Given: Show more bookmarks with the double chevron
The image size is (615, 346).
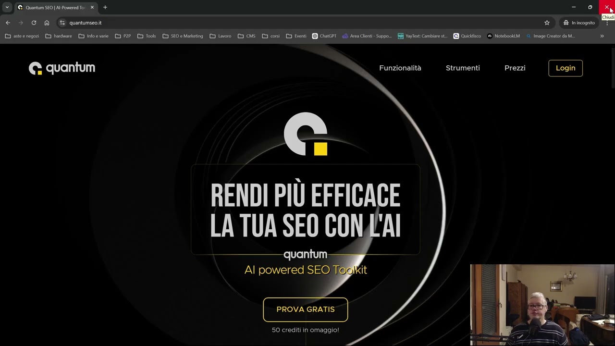Looking at the screenshot, I should coord(602,36).
